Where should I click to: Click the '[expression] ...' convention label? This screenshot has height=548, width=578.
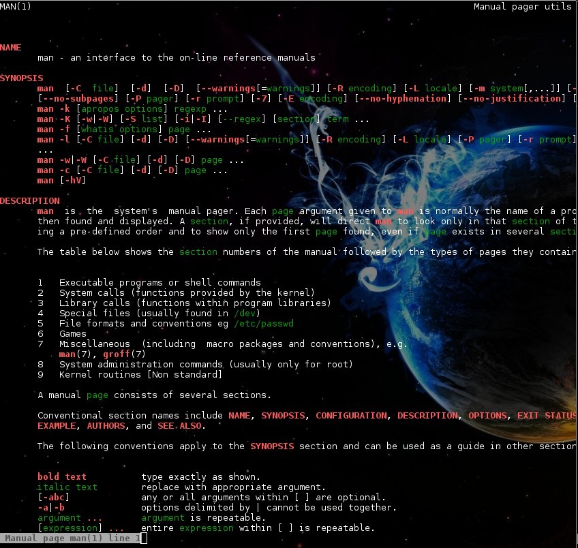(81, 528)
